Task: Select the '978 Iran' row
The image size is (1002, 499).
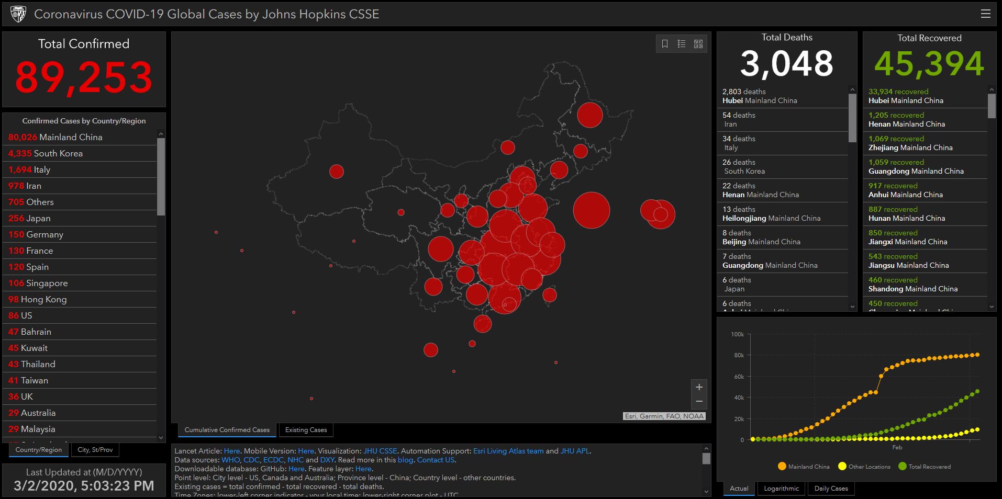Action: (x=80, y=186)
